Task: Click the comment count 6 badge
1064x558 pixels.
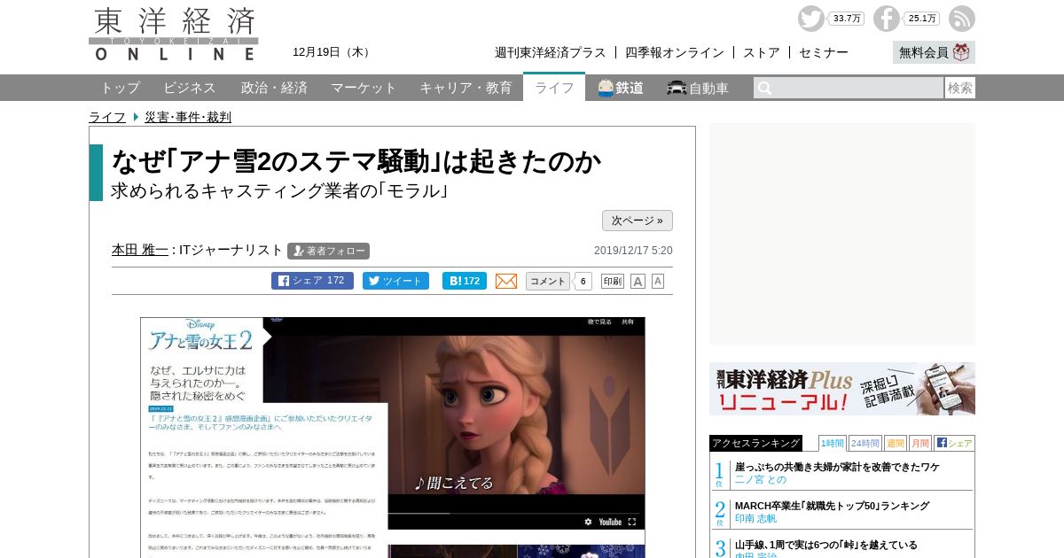Action: 583,282
